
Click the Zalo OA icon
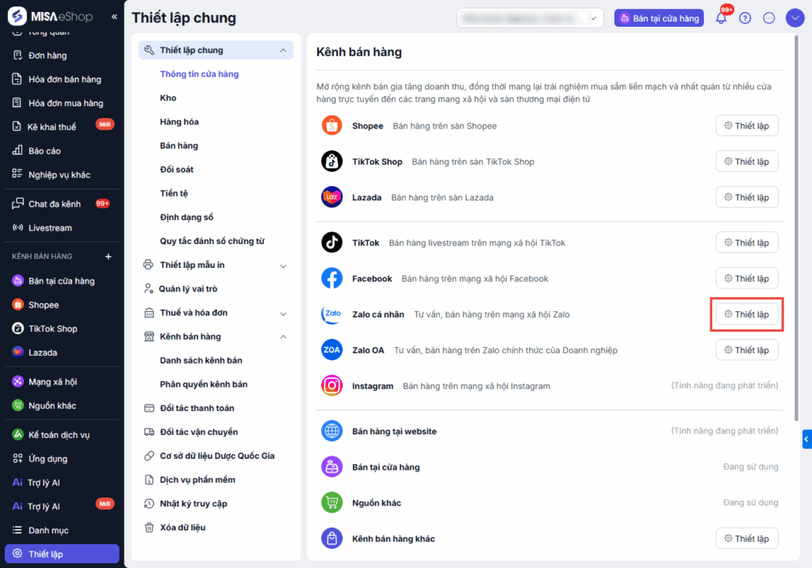coord(331,349)
